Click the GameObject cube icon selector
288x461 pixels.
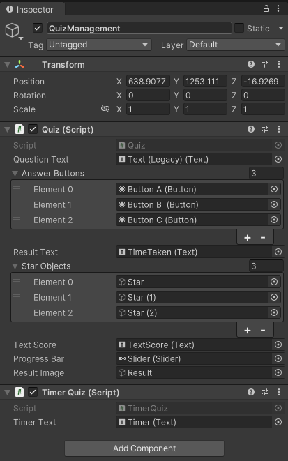(13, 31)
